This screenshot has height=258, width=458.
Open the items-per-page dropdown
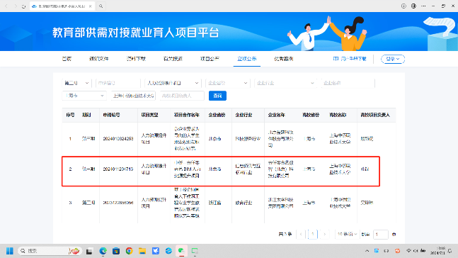[x=347, y=234]
